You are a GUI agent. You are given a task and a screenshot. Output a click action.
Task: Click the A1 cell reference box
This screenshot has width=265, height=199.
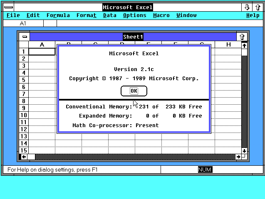(23, 23)
